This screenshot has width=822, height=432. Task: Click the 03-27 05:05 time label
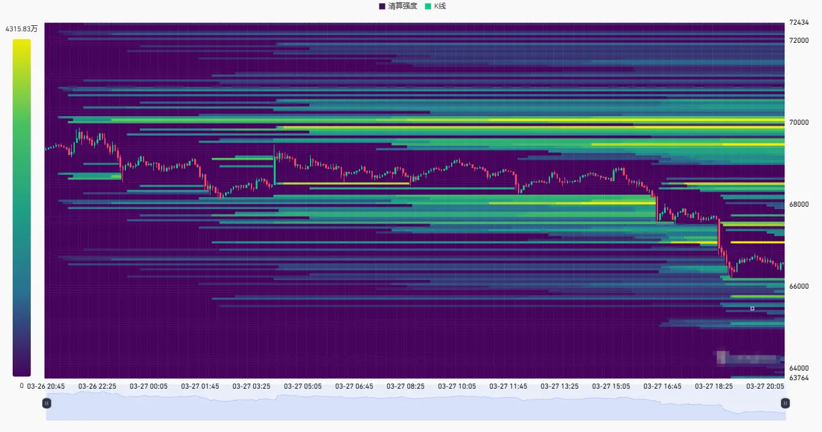click(303, 386)
